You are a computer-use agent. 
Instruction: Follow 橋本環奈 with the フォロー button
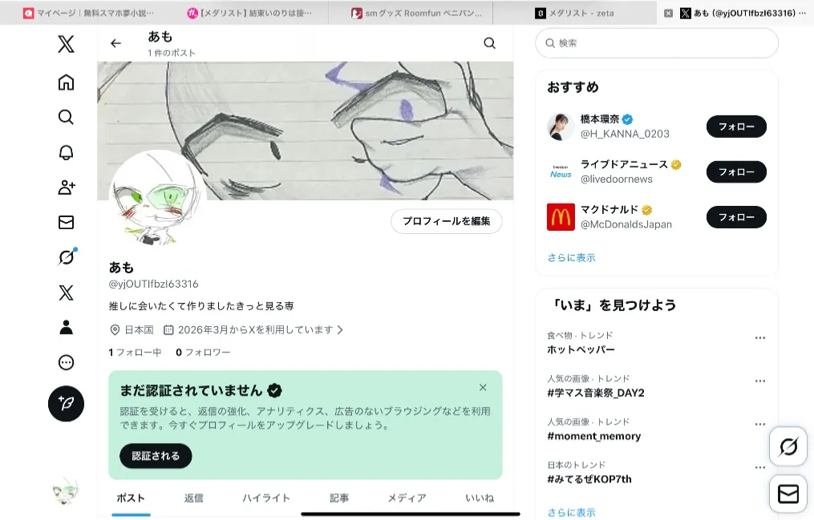(x=735, y=127)
